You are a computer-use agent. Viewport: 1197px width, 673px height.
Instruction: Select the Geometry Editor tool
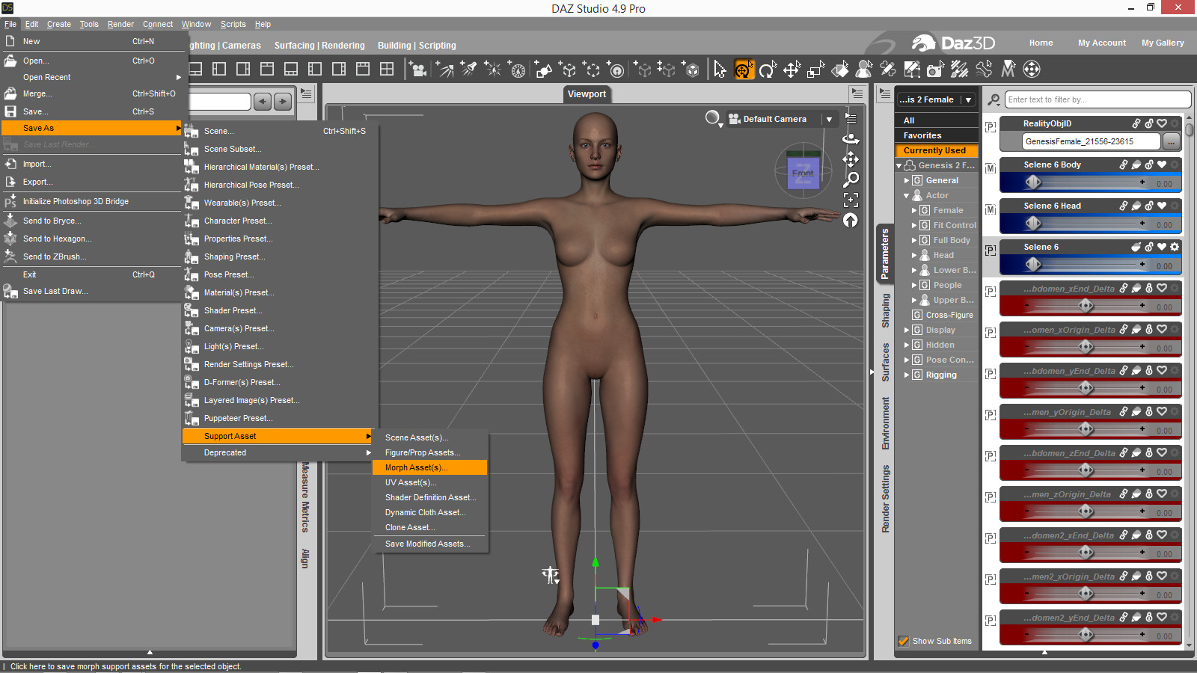point(912,70)
